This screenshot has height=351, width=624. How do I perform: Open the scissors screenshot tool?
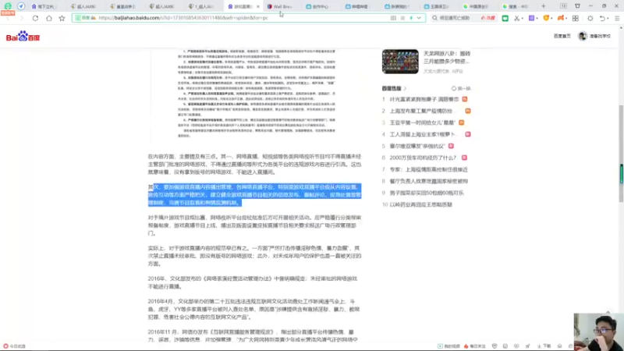tap(516, 18)
